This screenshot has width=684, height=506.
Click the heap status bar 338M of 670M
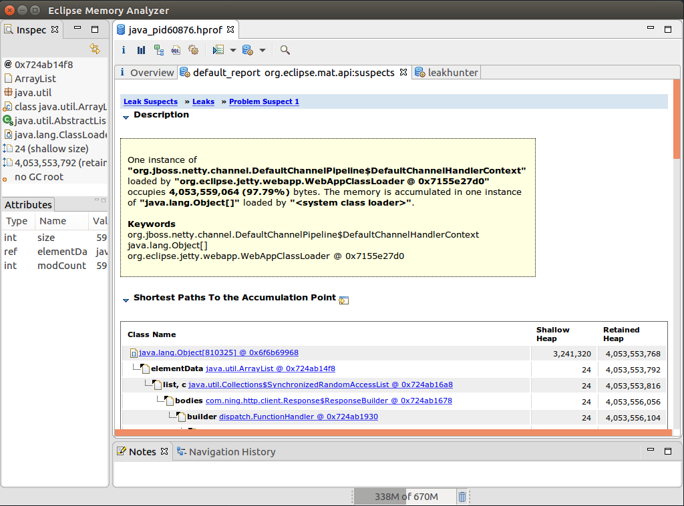[405, 497]
